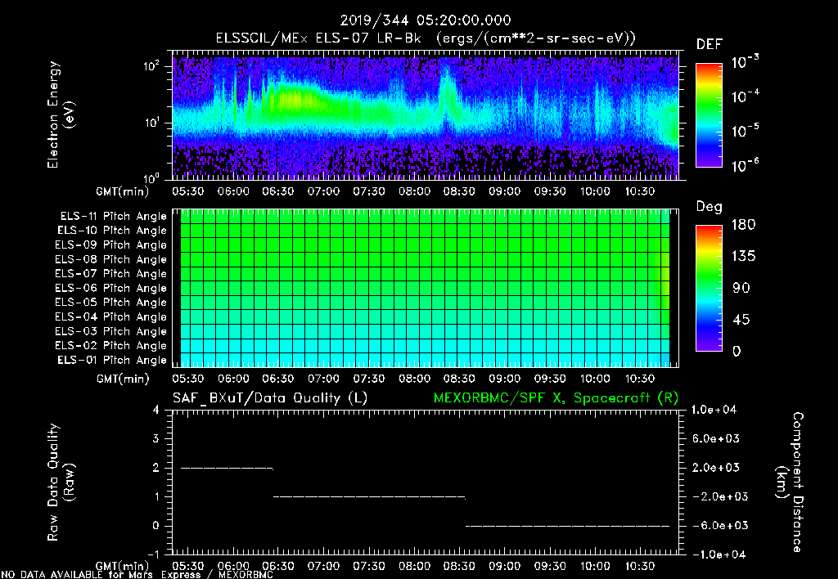Image resolution: width=838 pixels, height=579 pixels.
Task: Click the 10:30 tick label on the bottom axis
Action: tap(640, 566)
